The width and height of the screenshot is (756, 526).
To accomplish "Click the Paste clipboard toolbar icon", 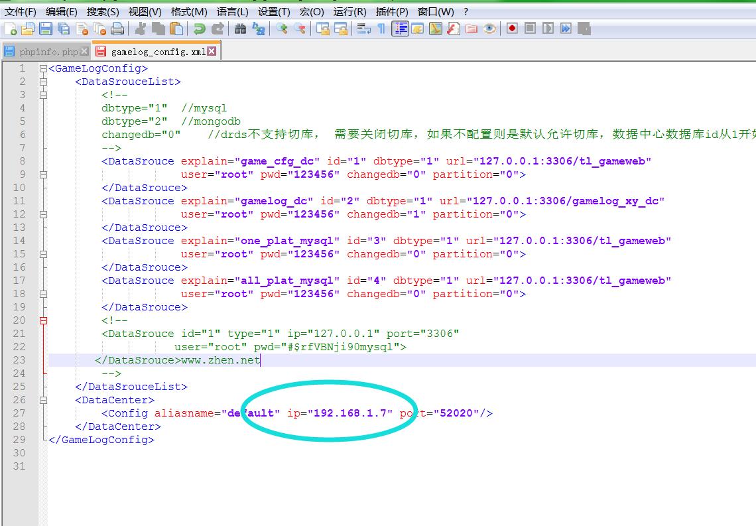I will (176, 29).
